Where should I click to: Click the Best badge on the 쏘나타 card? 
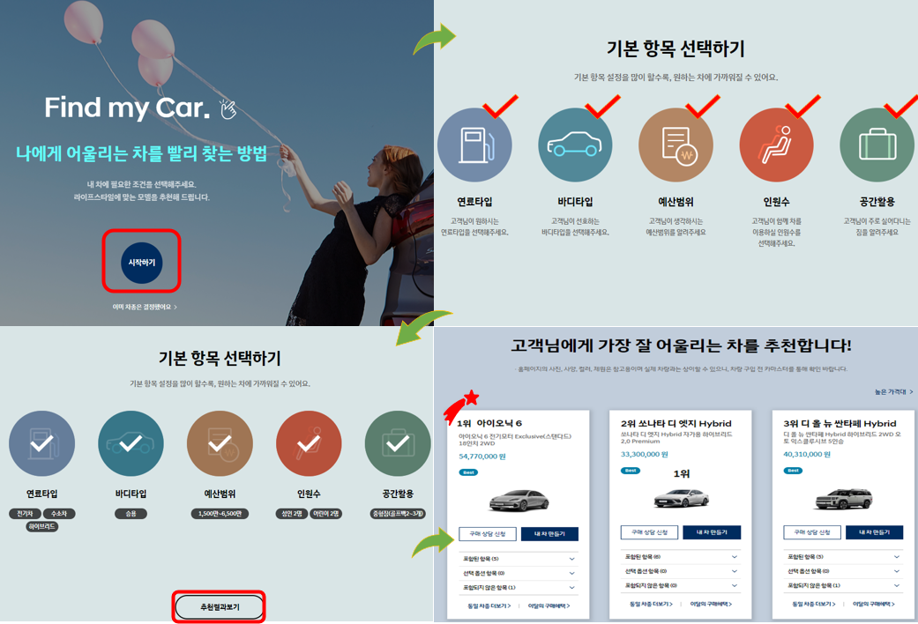pyautogui.click(x=631, y=471)
